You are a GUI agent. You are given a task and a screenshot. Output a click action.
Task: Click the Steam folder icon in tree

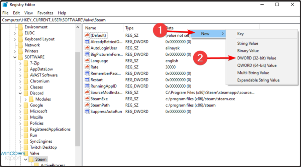point(31,159)
